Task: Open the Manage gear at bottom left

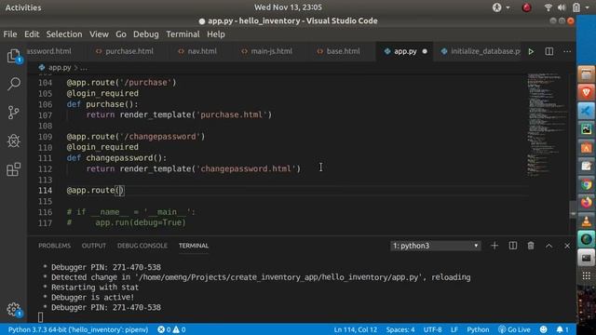Action: (x=14, y=310)
